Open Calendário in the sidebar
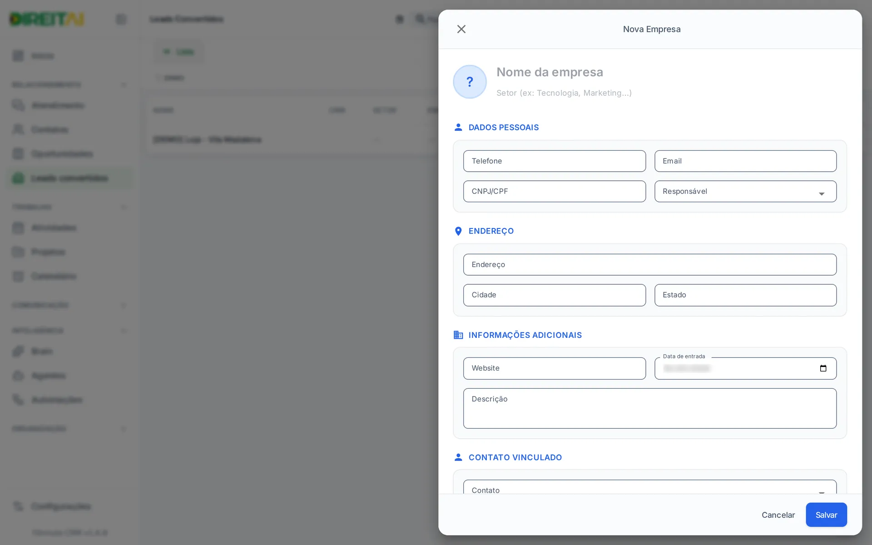Screen dimensions: 872x545 (x=69, y=276)
